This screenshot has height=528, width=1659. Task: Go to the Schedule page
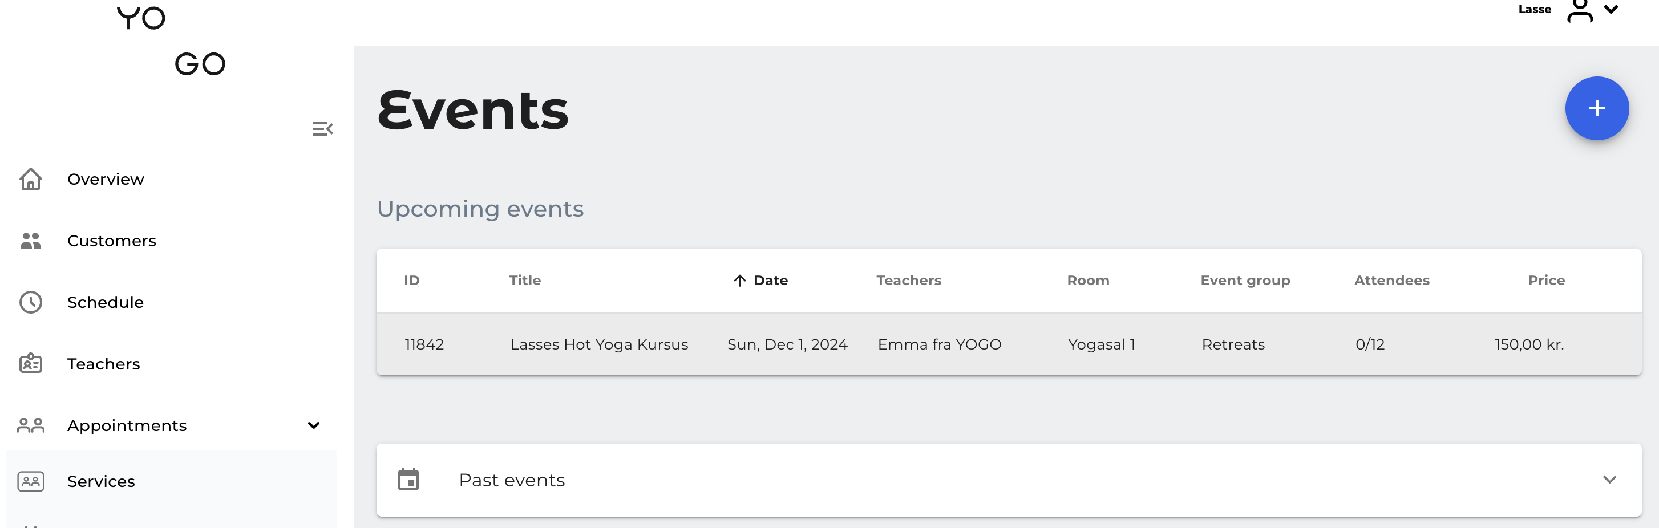105,302
